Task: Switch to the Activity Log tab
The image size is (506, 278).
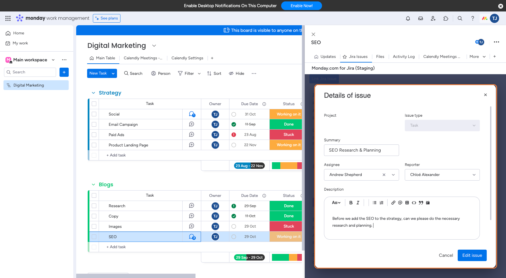Action: coord(403,57)
